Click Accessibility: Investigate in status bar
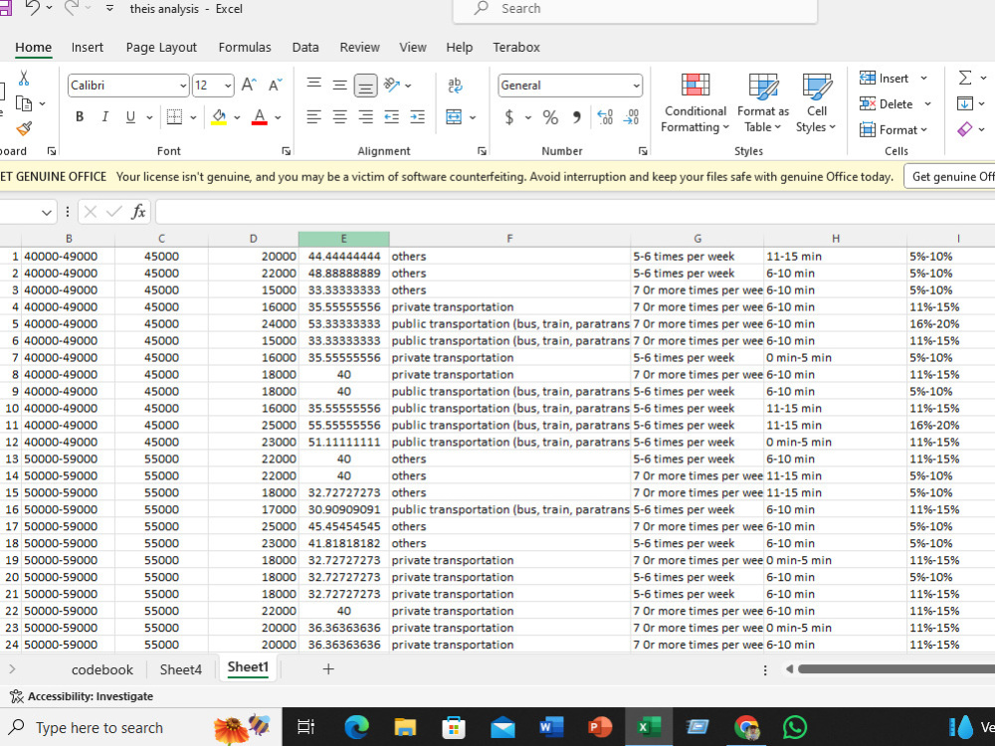 pyautogui.click(x=82, y=696)
